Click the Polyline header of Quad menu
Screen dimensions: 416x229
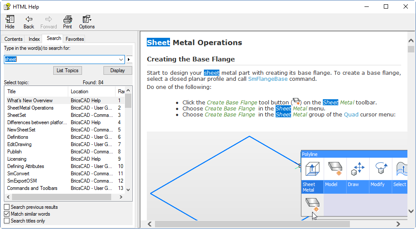[354, 154]
